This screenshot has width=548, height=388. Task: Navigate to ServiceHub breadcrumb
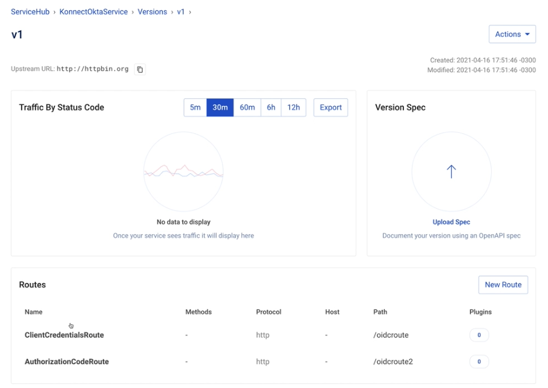(30, 11)
